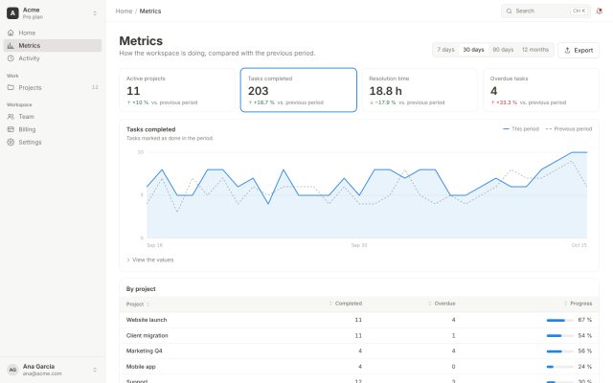This screenshot has height=383, width=613.
Task: Click the +10 % active projects change
Action: 138,102
